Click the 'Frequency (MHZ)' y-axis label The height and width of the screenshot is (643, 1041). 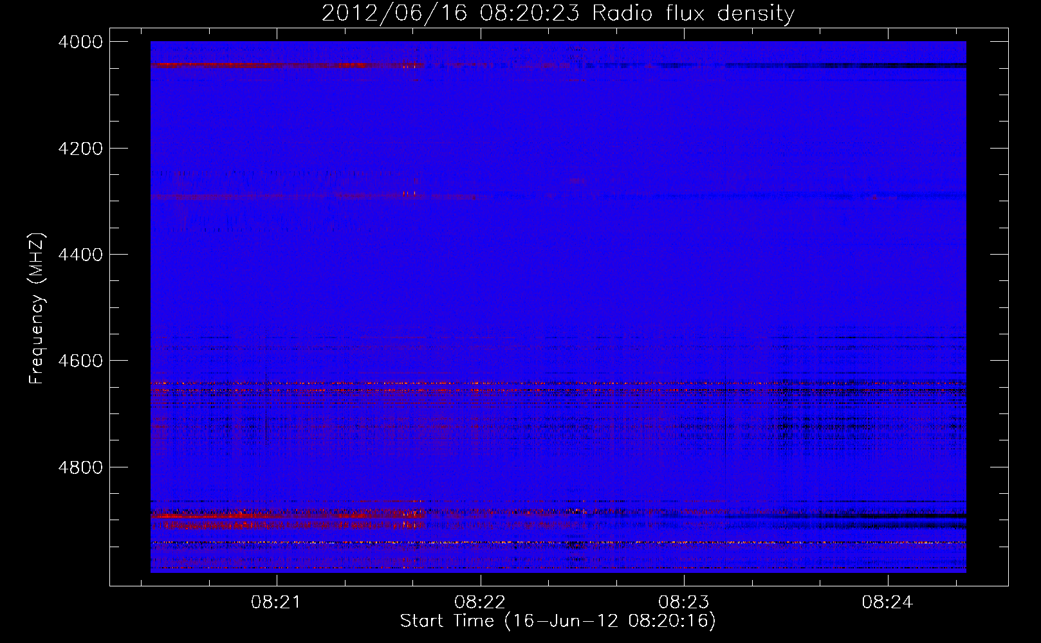tap(37, 309)
